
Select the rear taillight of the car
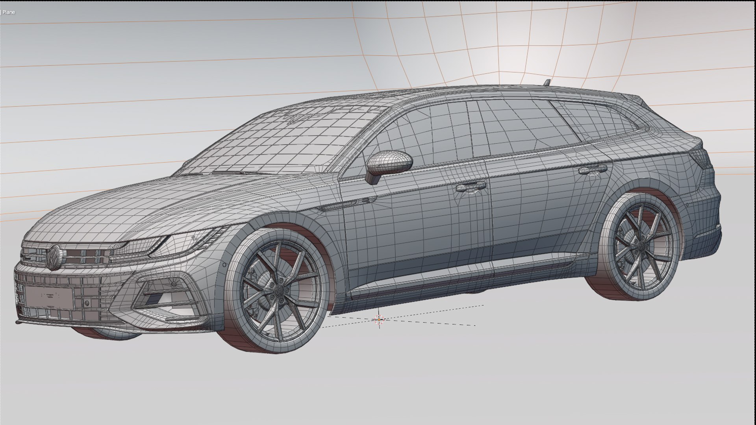pyautogui.click(x=702, y=160)
